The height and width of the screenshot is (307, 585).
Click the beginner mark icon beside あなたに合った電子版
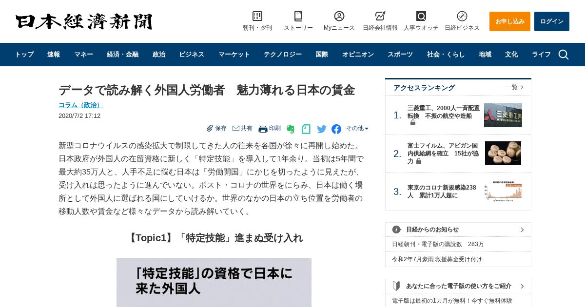click(x=397, y=286)
